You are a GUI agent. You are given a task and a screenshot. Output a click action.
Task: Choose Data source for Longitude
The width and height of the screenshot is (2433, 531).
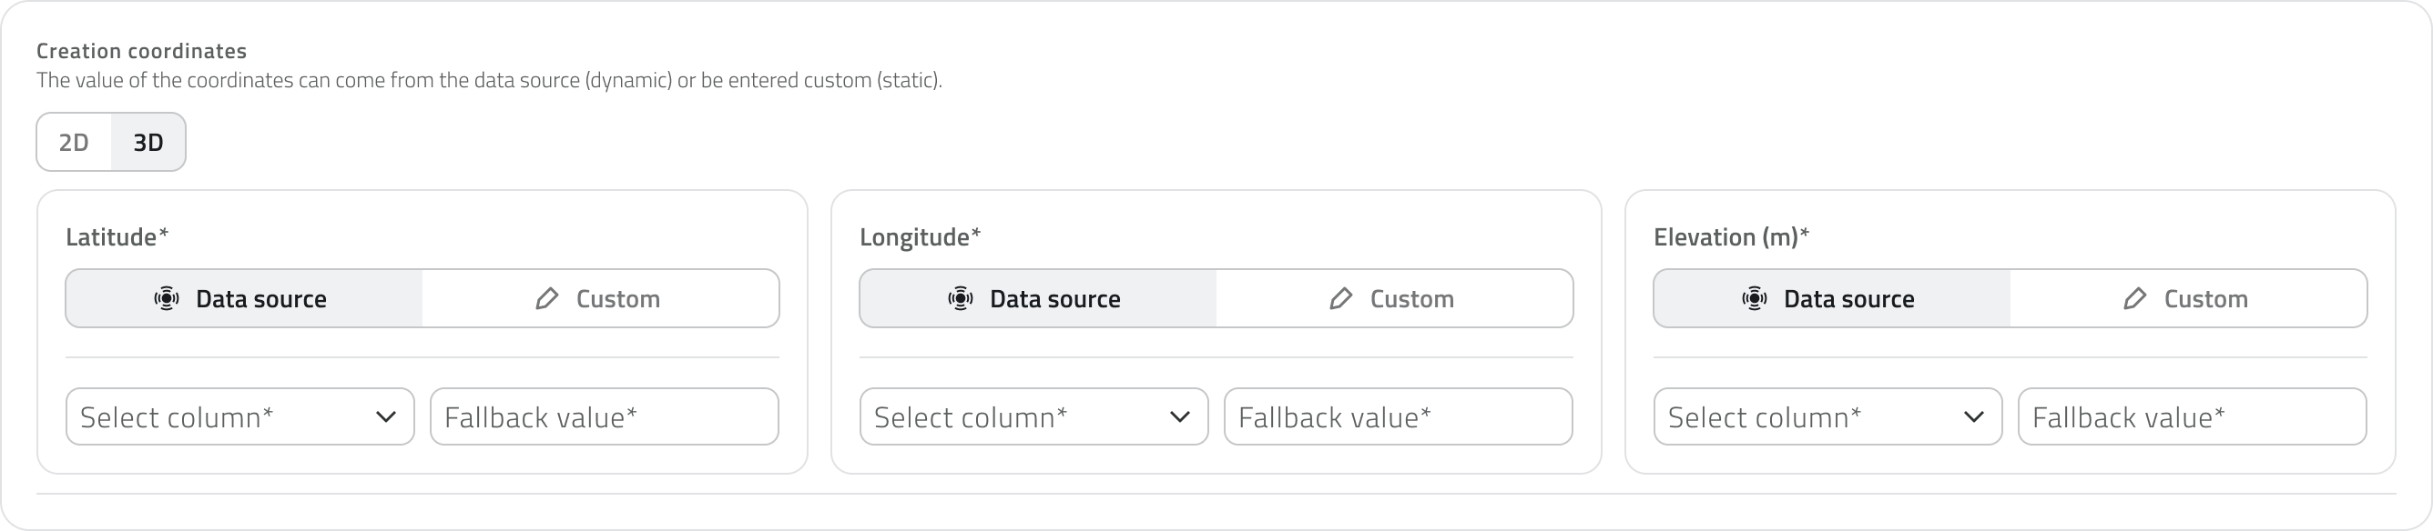pos(1038,299)
